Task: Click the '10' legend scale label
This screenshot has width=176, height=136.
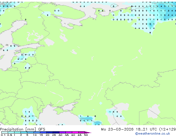Action: point(35,135)
